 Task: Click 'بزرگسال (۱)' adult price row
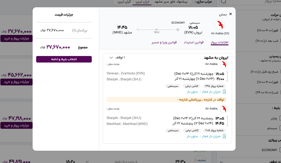[x=64, y=30]
